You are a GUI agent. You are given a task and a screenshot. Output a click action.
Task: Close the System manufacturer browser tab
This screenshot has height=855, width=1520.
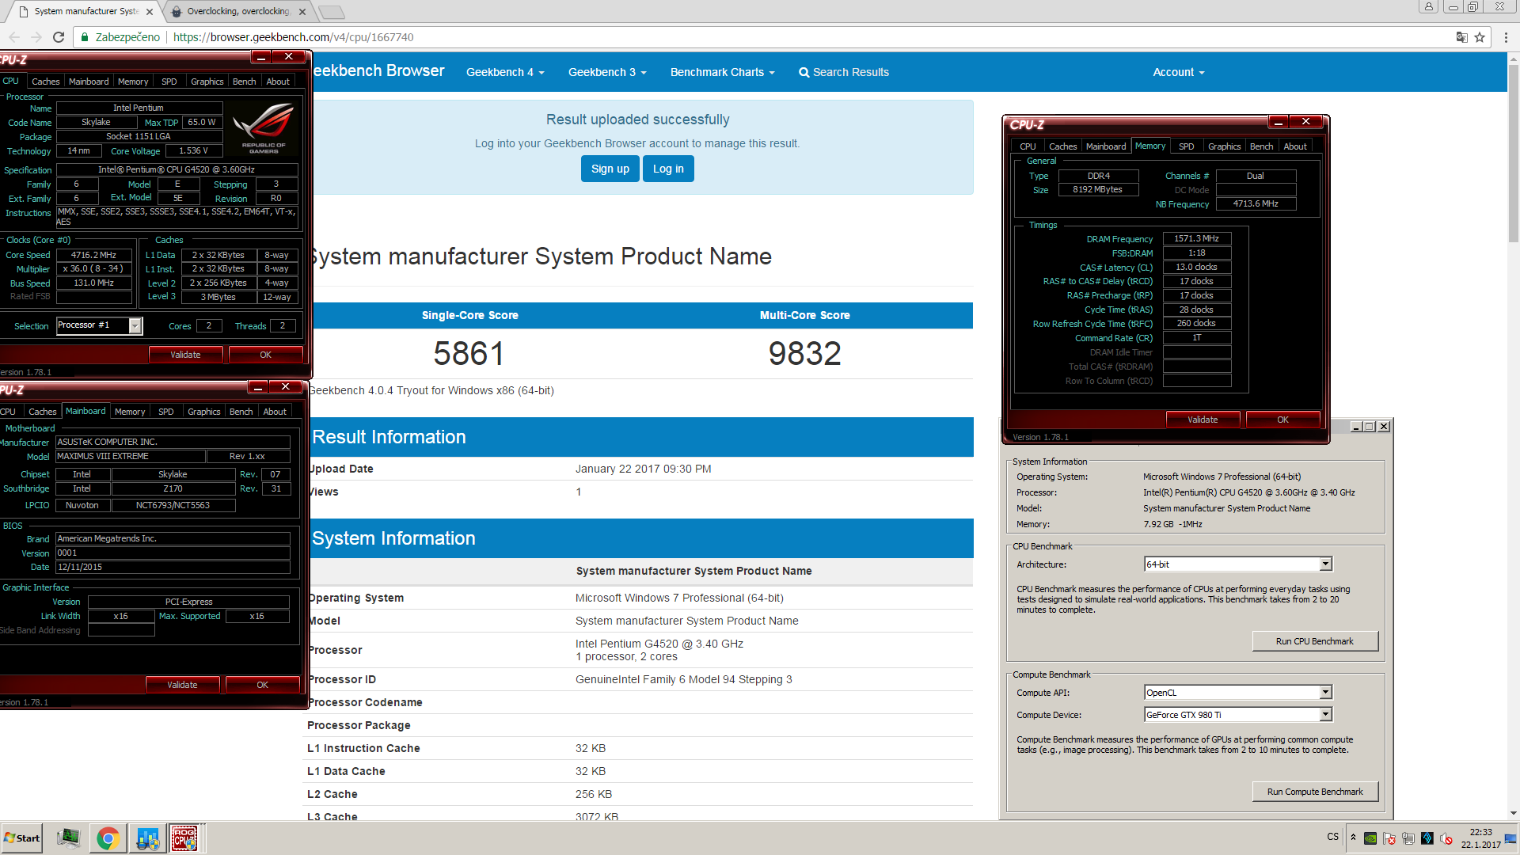click(x=150, y=12)
